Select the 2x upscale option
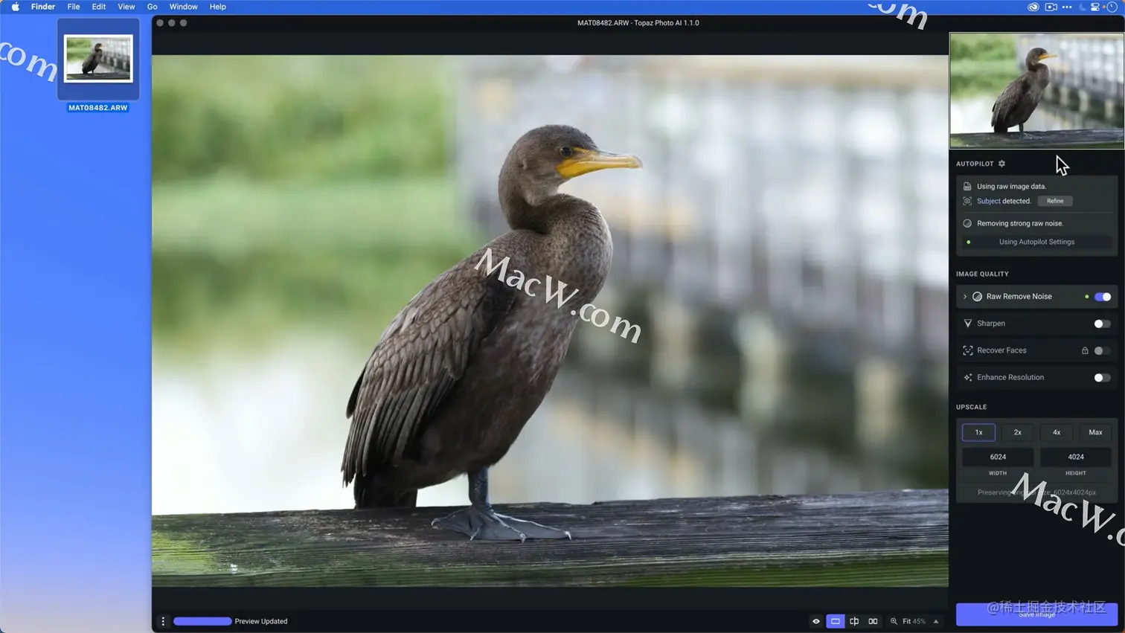The width and height of the screenshot is (1125, 633). (1017, 432)
